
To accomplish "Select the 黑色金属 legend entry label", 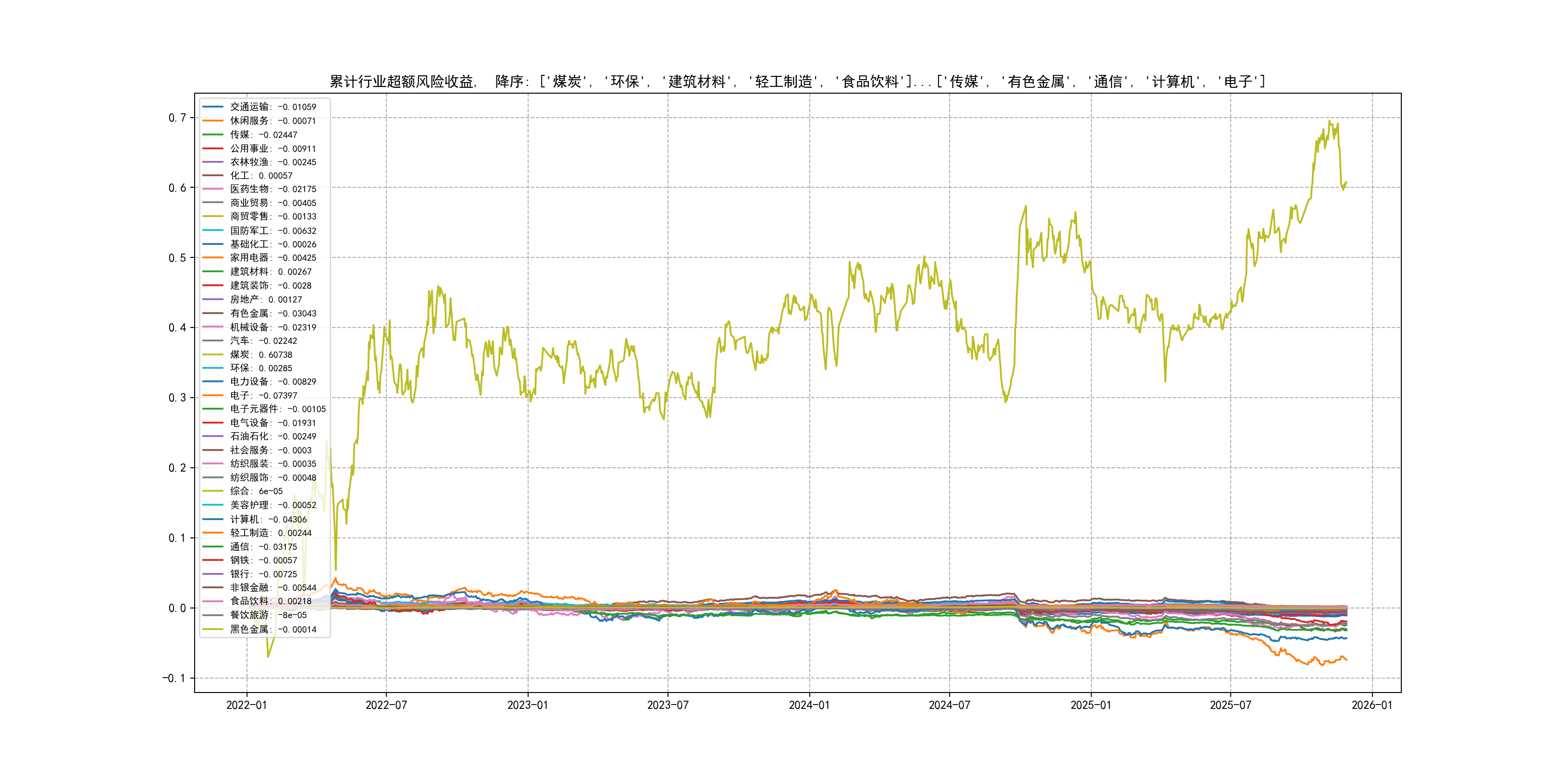I will [x=272, y=629].
